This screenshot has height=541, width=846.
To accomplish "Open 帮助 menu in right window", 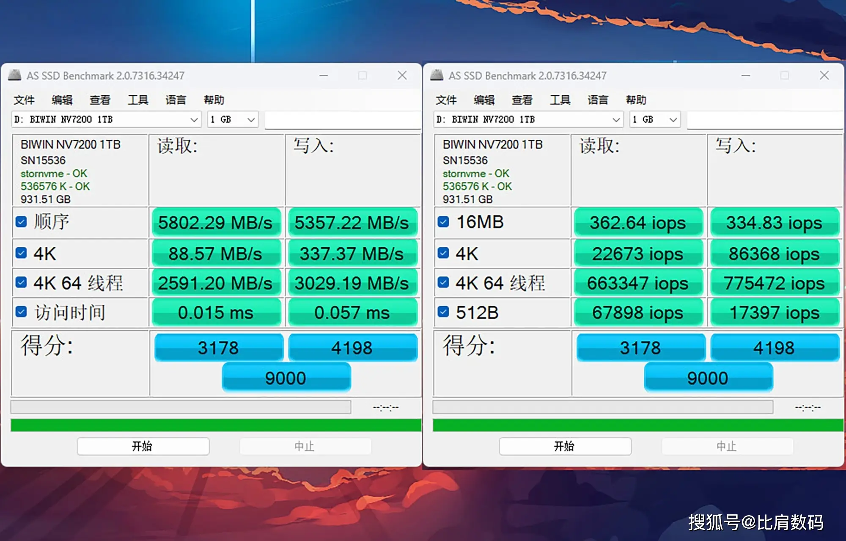I will pyautogui.click(x=636, y=100).
